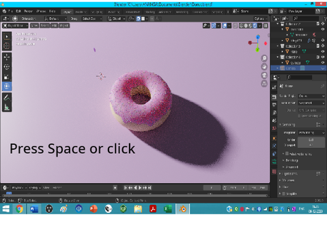Open the orange Object properties tab
327x245 pixels.
click(x=274, y=138)
